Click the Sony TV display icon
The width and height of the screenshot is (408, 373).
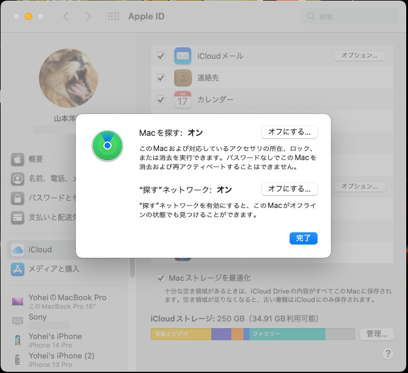pos(18,321)
